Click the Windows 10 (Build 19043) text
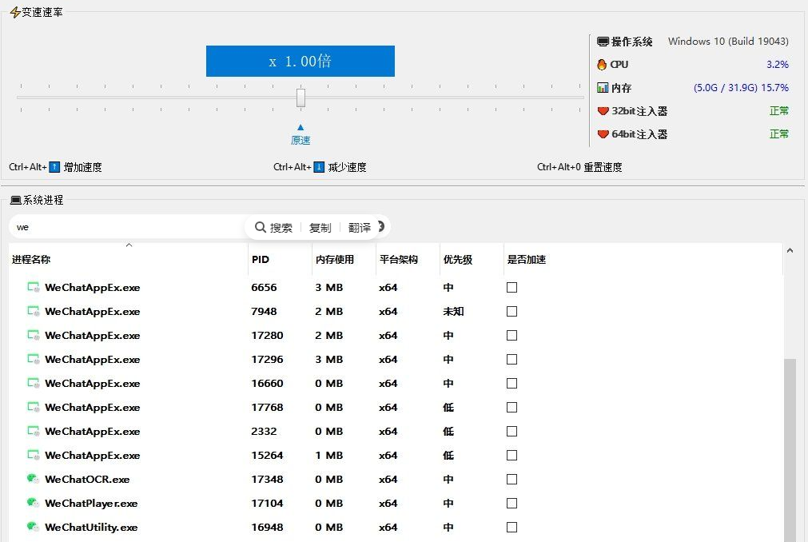Viewport: 808px width, 542px height. [x=728, y=42]
